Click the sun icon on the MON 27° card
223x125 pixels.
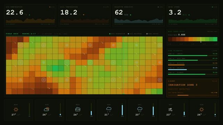[16, 109]
